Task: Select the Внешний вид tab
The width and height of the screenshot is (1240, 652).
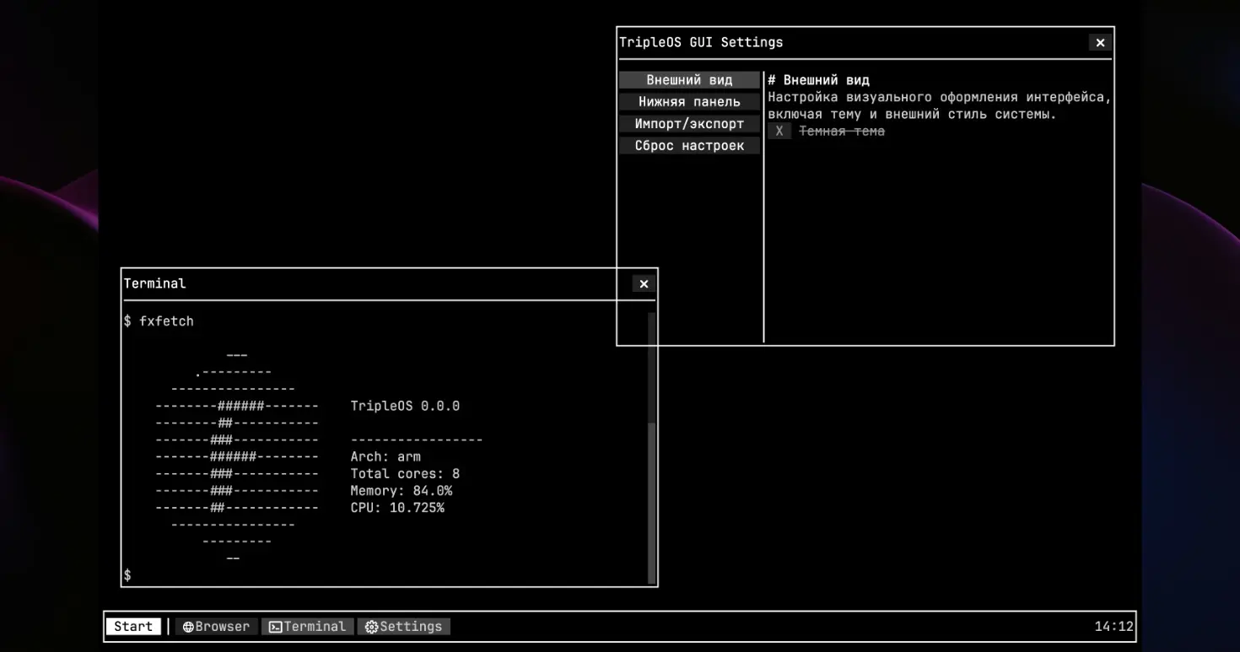Action: (689, 80)
